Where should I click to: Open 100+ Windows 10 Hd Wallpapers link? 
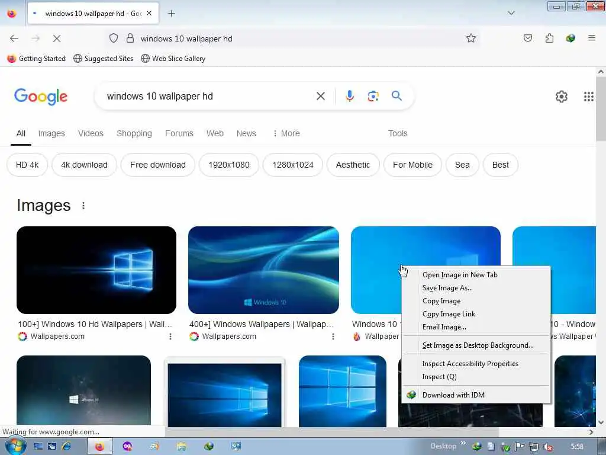point(95,324)
